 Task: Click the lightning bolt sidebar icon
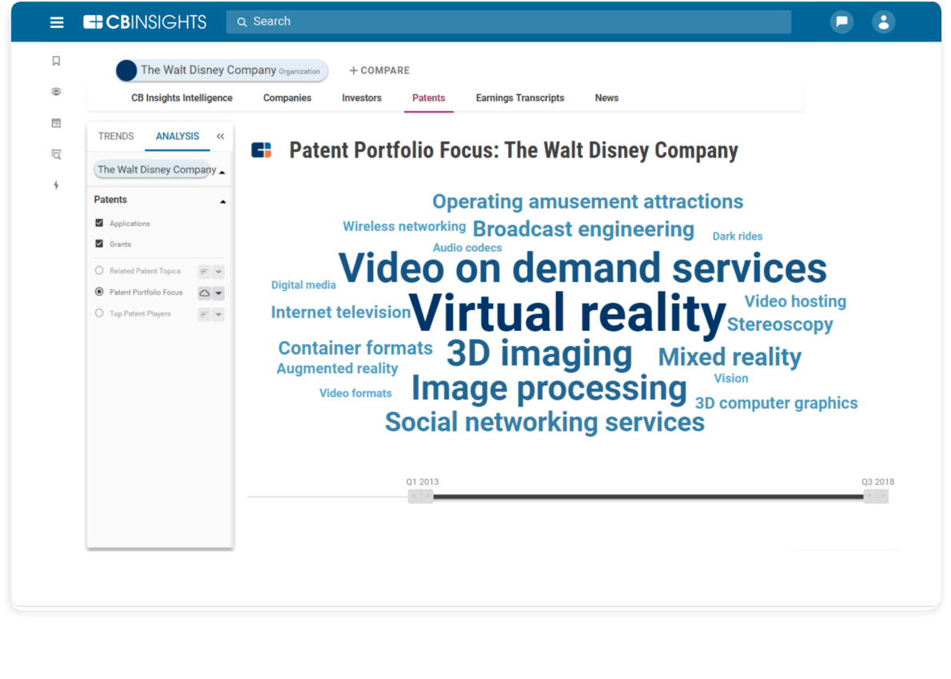click(x=56, y=185)
